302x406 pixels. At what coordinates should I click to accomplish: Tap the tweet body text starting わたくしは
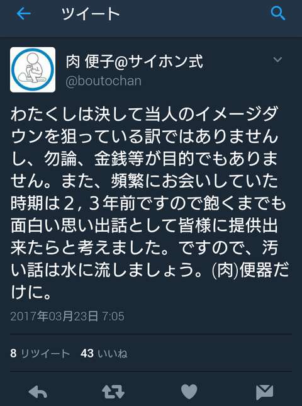(x=150, y=203)
